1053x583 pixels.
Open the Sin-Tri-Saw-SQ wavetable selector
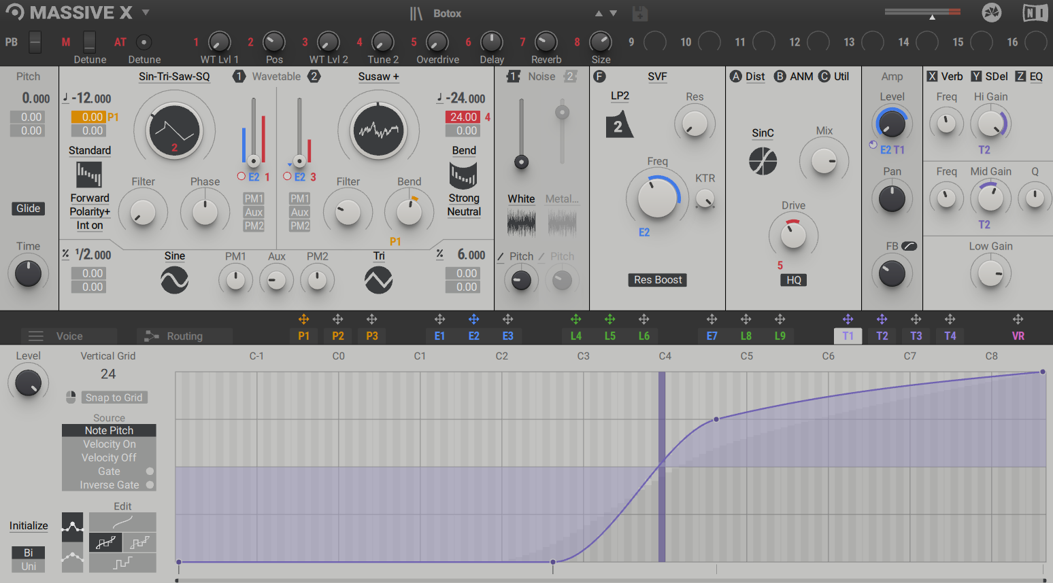click(x=174, y=77)
